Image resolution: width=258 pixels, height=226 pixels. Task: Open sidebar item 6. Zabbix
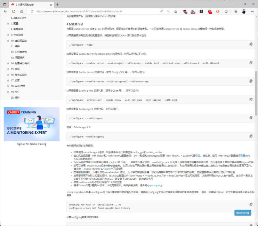point(18,18)
